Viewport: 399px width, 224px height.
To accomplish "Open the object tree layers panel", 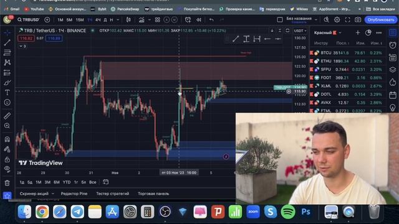I will click(393, 70).
